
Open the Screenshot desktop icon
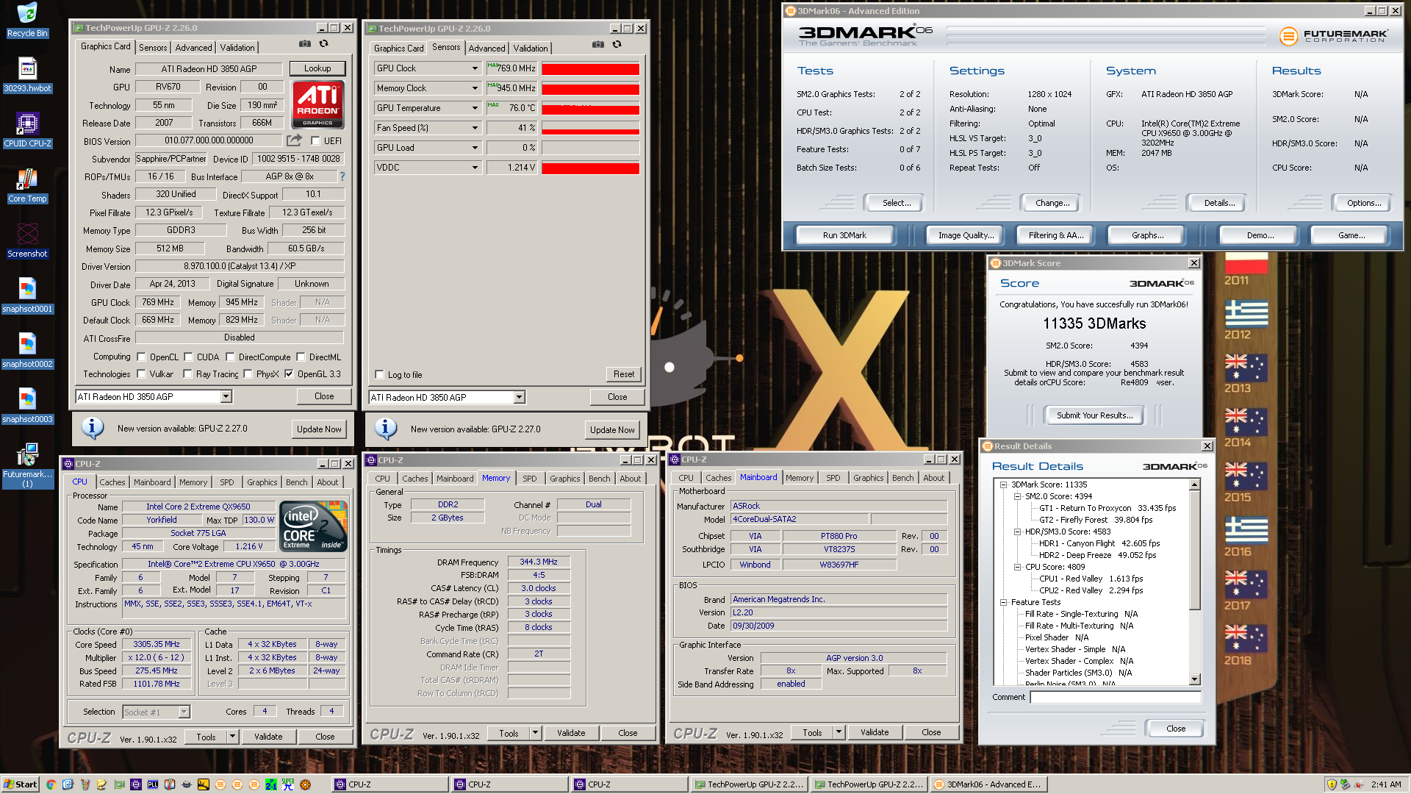[27, 241]
